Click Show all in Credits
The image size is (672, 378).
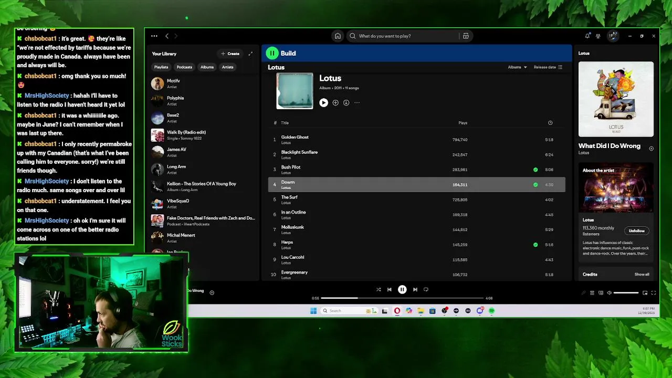click(642, 275)
